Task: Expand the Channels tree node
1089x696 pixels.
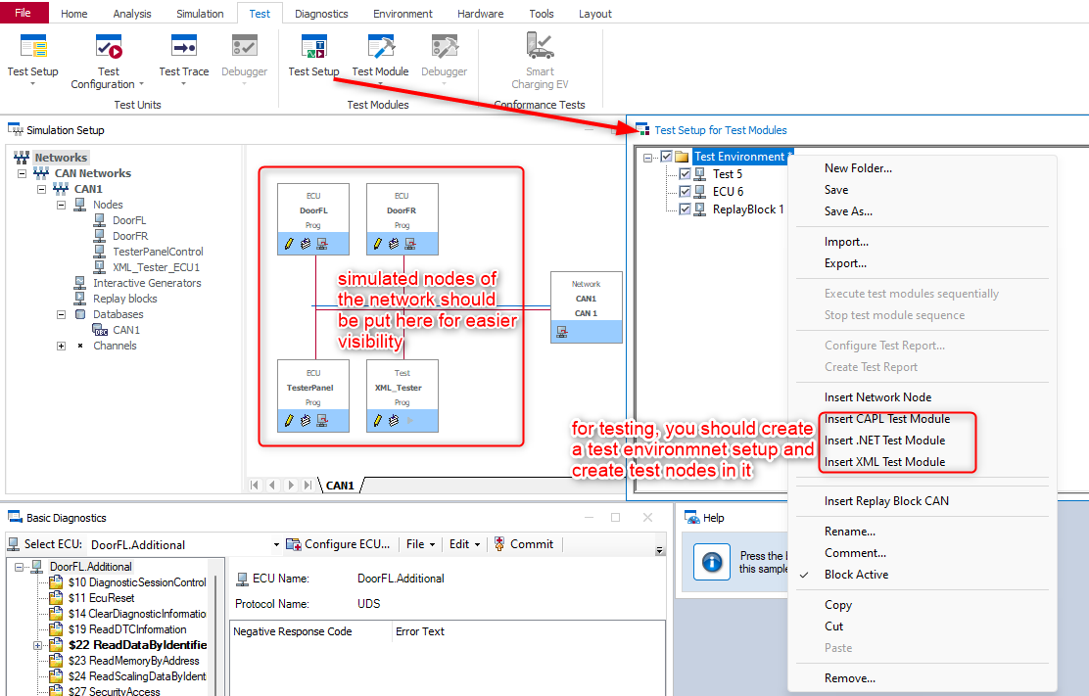Action: (61, 346)
